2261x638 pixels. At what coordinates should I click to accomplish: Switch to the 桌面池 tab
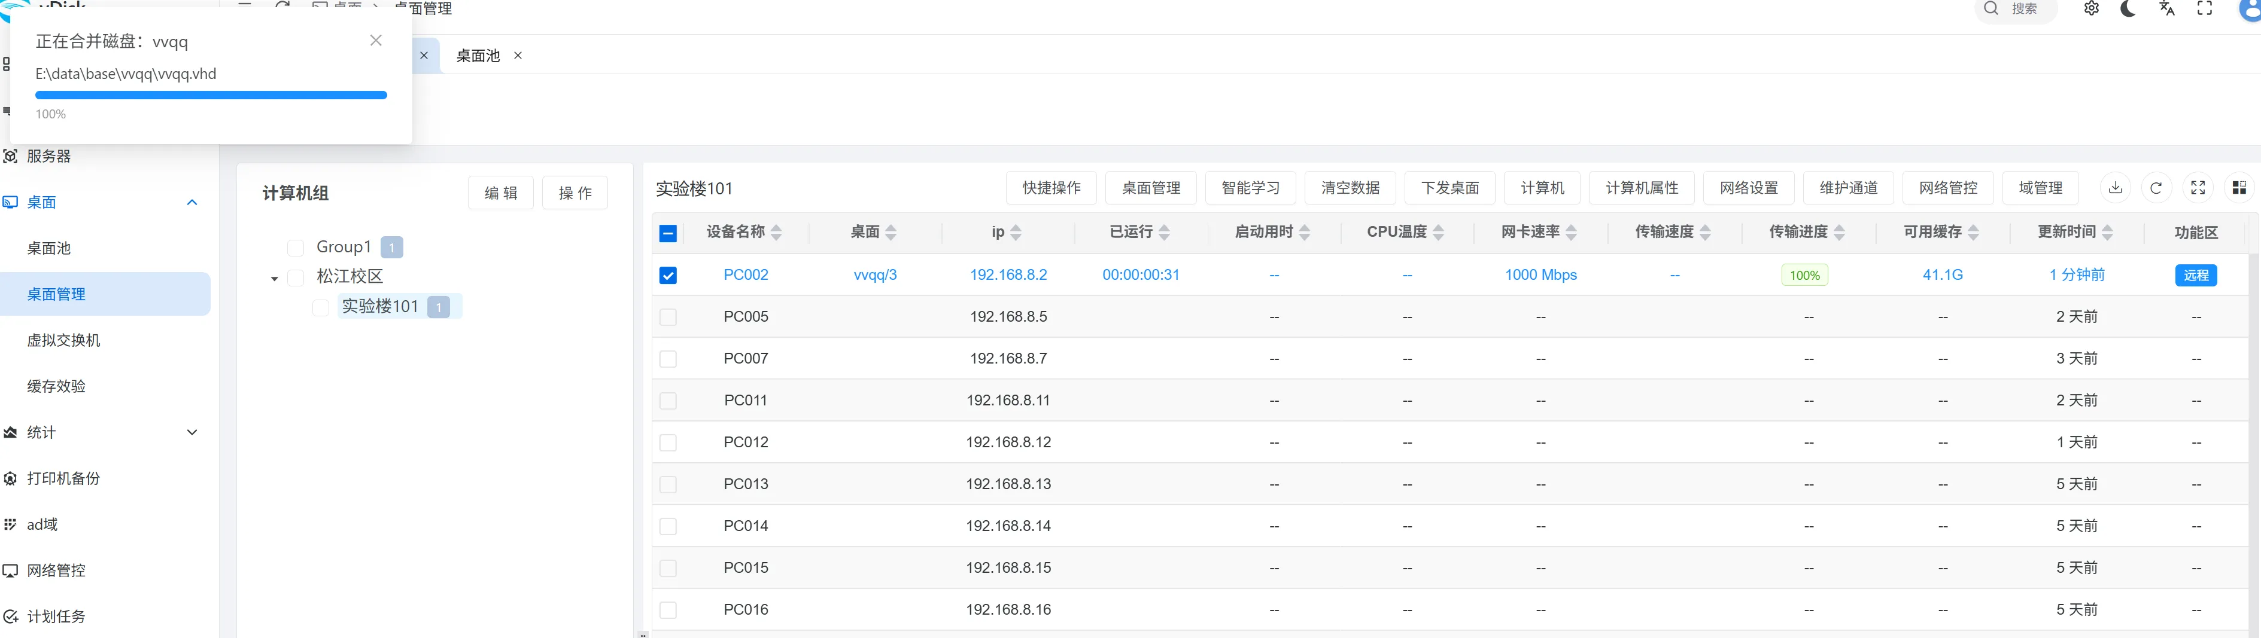[x=478, y=55]
